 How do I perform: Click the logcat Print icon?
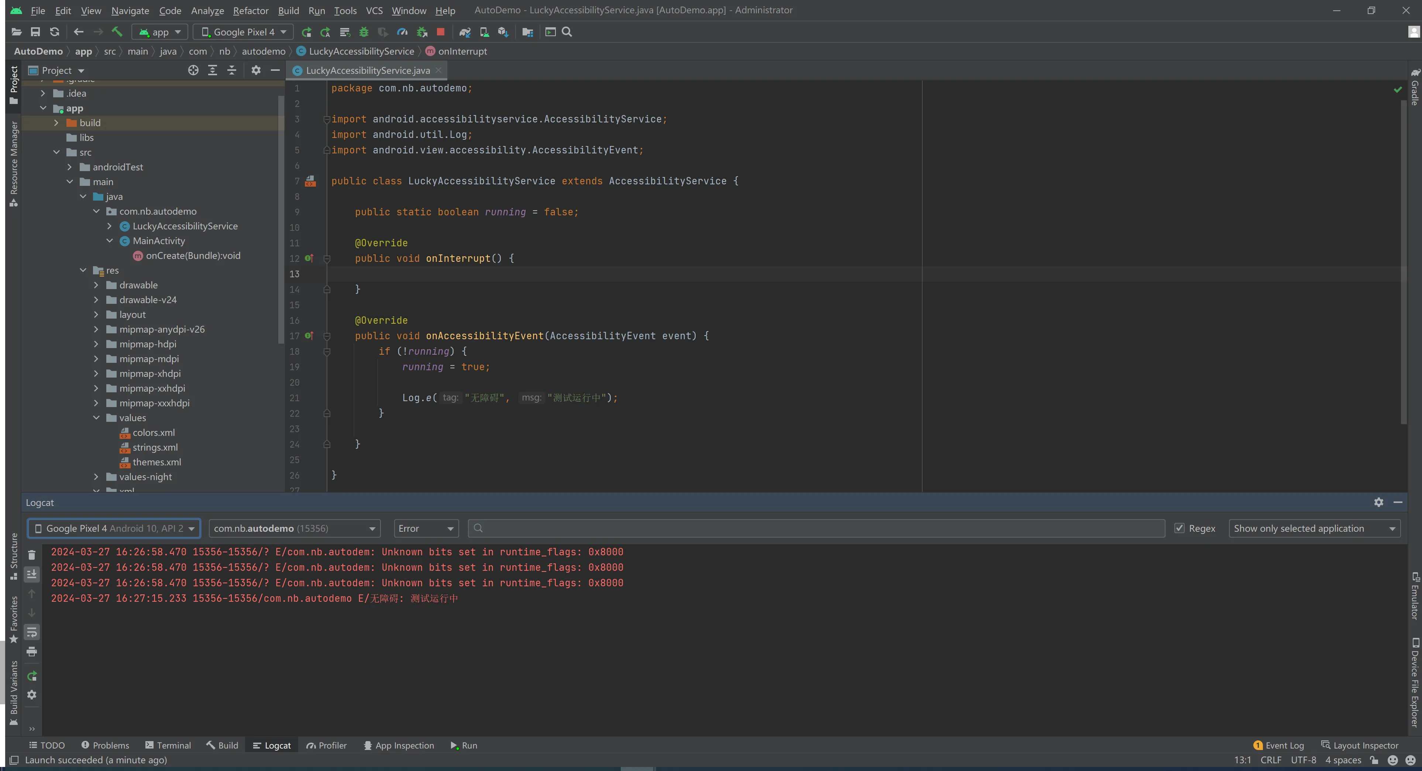click(x=31, y=651)
